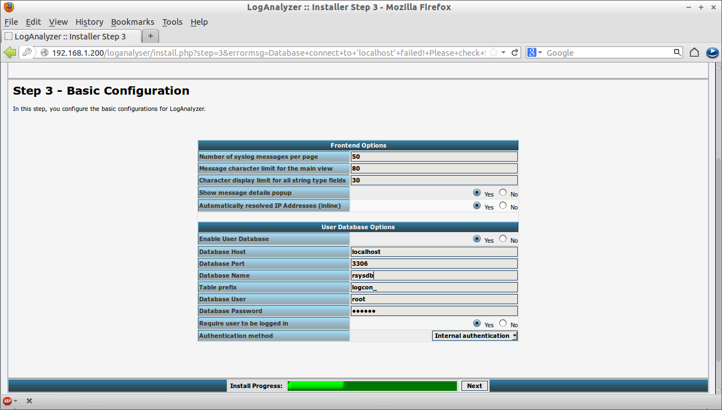Image resolution: width=722 pixels, height=410 pixels.
Task: Reload the page with the refresh icon
Action: pos(515,52)
